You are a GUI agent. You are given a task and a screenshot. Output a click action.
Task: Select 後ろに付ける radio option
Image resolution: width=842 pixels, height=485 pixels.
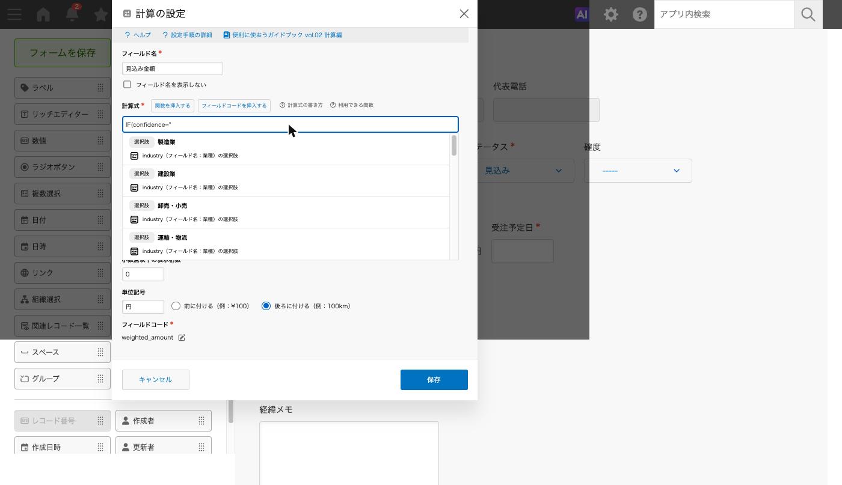point(266,306)
